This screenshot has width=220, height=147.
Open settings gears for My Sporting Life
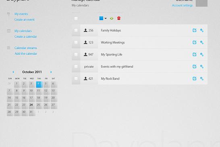coord(202,55)
